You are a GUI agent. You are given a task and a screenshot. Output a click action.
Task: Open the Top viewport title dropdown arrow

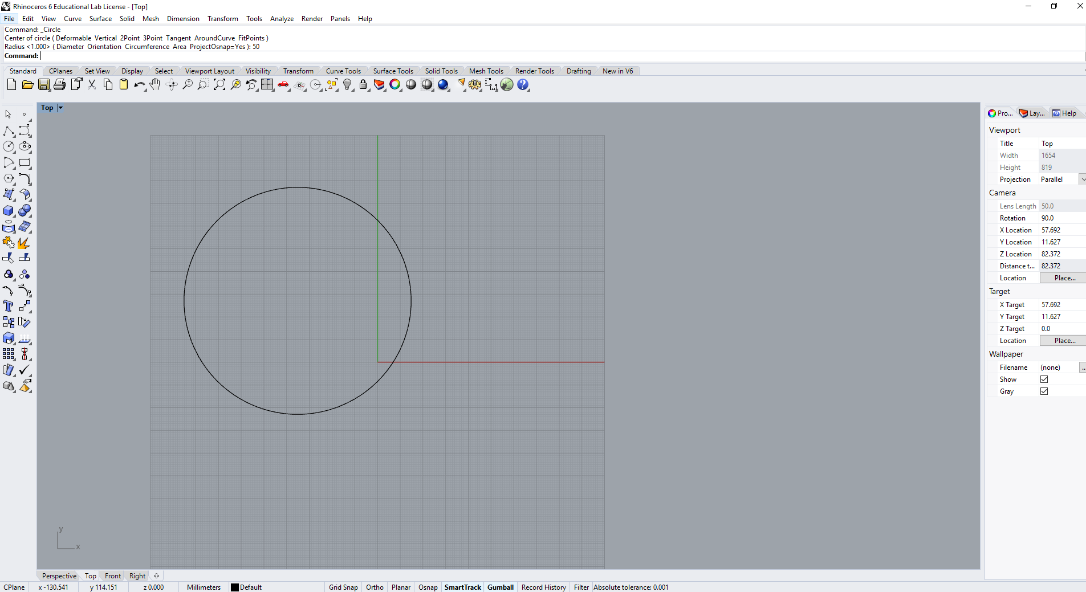pos(60,108)
